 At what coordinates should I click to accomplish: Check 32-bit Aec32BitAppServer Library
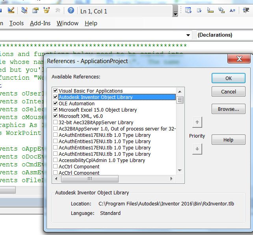(55, 122)
